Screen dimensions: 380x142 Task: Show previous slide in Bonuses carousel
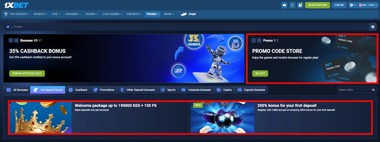(x=11, y=40)
